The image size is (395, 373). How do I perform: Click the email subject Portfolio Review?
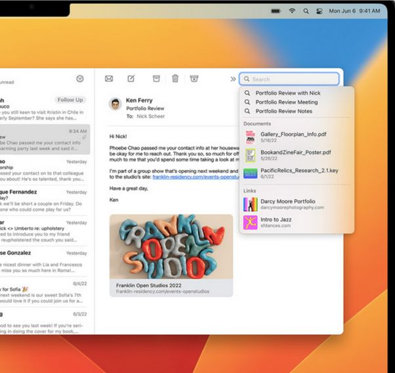click(145, 108)
